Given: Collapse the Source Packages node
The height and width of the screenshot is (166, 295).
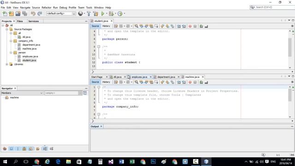Looking at the screenshot, I should [7, 29].
